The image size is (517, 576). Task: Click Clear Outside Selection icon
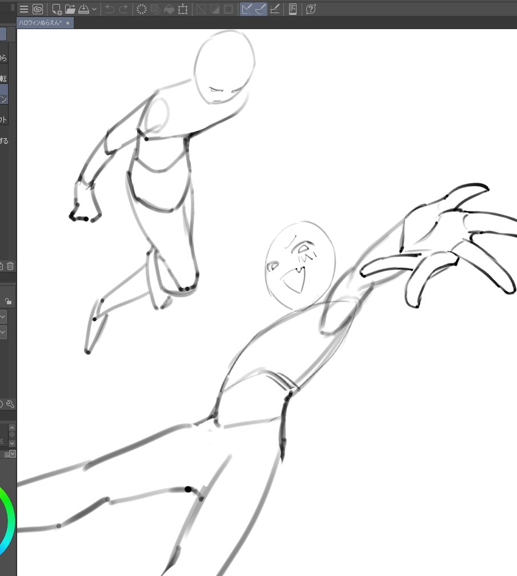(x=155, y=9)
